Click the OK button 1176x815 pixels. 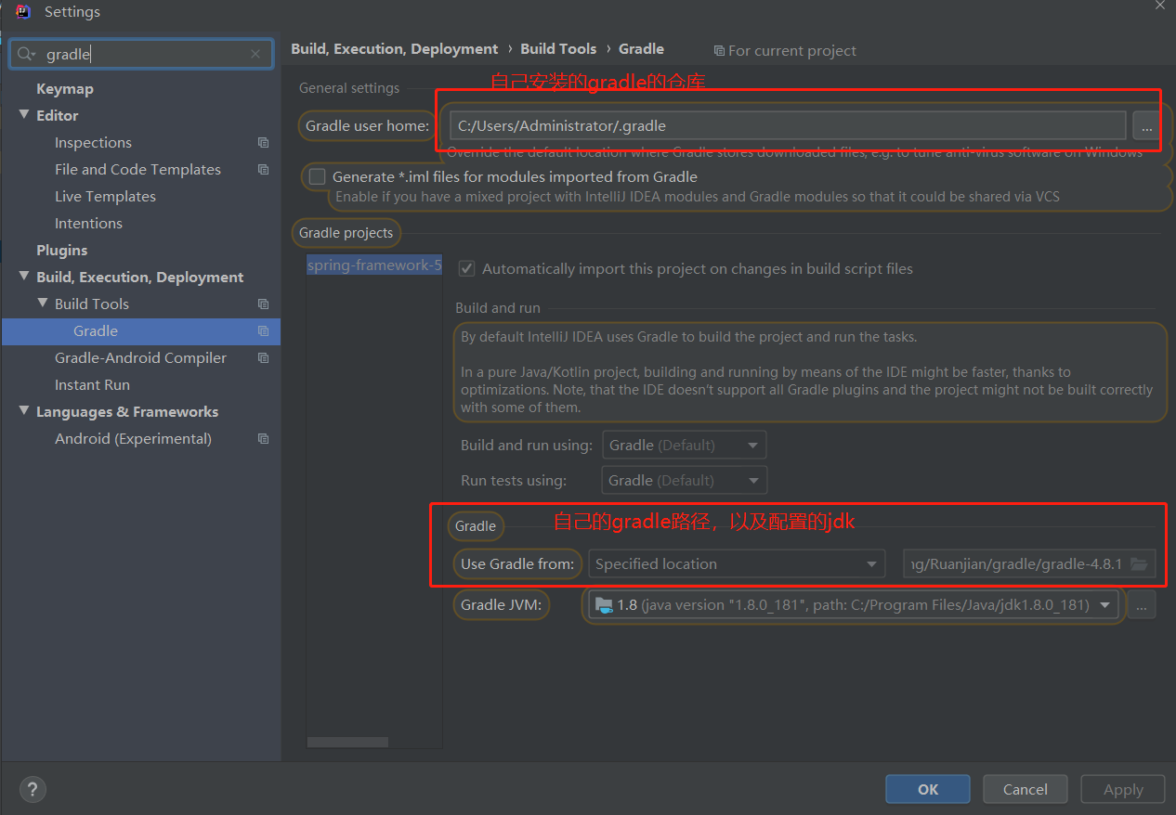(928, 790)
